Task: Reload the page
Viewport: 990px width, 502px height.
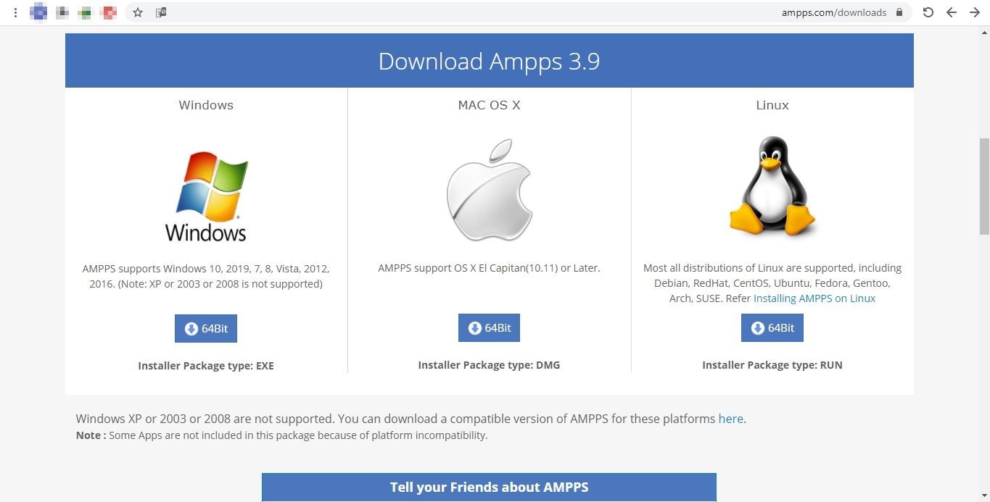Action: point(928,12)
